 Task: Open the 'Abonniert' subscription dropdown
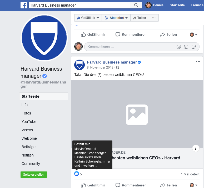(x=116, y=18)
